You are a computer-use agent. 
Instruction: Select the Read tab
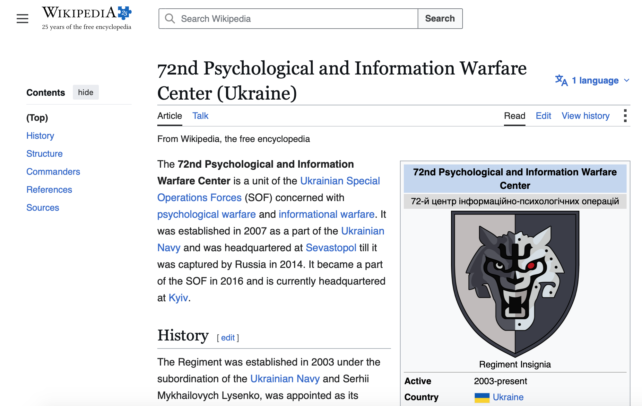tap(515, 116)
